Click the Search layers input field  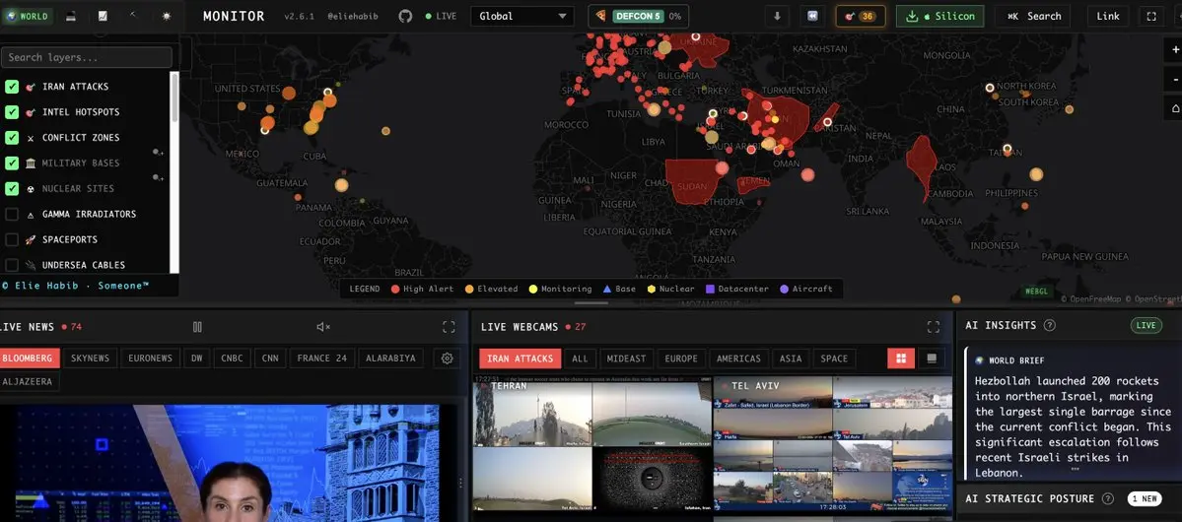click(x=87, y=57)
